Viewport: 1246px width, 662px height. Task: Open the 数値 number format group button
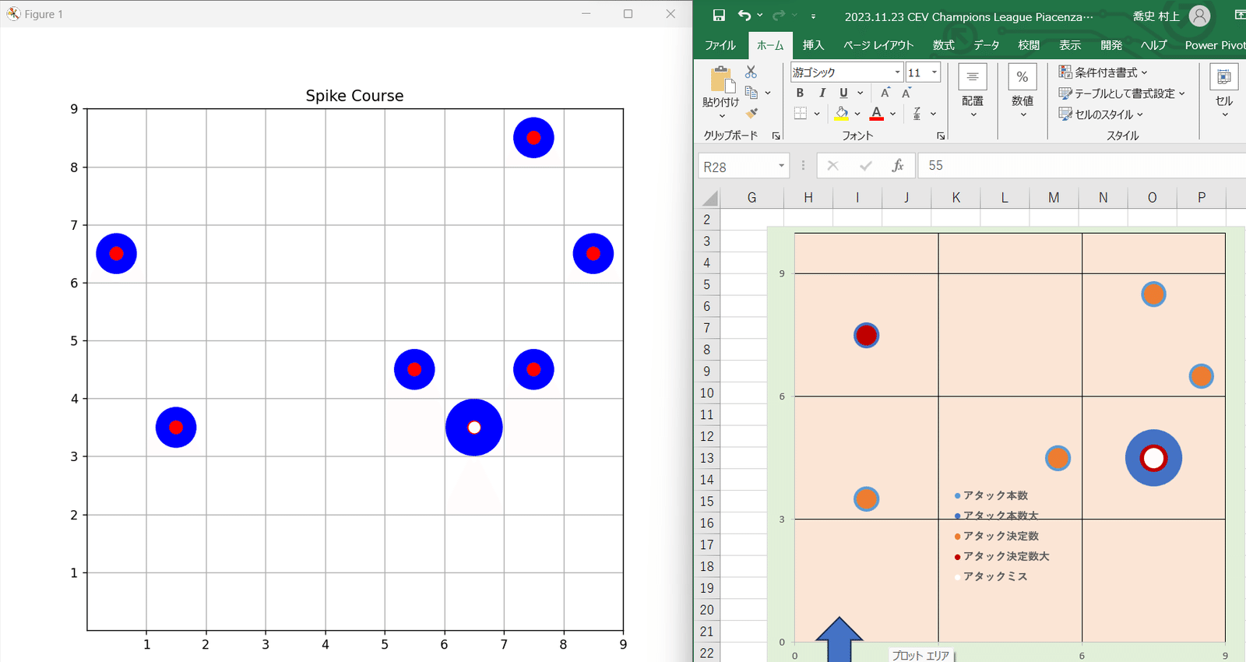(1022, 92)
